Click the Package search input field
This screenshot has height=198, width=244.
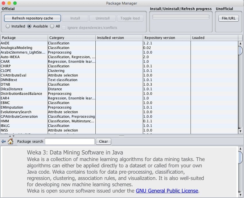pos(70,141)
